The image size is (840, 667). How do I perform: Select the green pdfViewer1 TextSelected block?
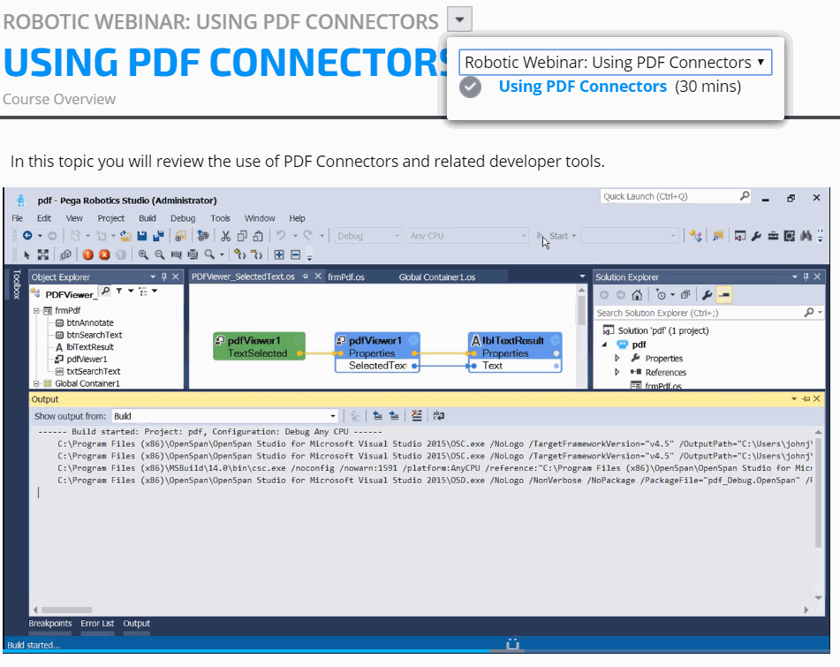[x=260, y=346]
